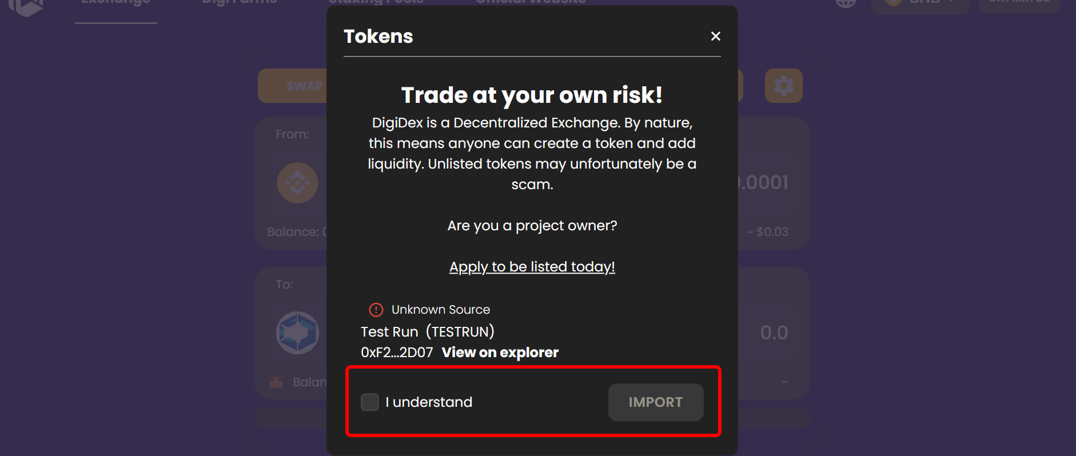Image resolution: width=1076 pixels, height=456 pixels.
Task: Open the "Apply to be listed today!" link
Action: click(x=532, y=267)
